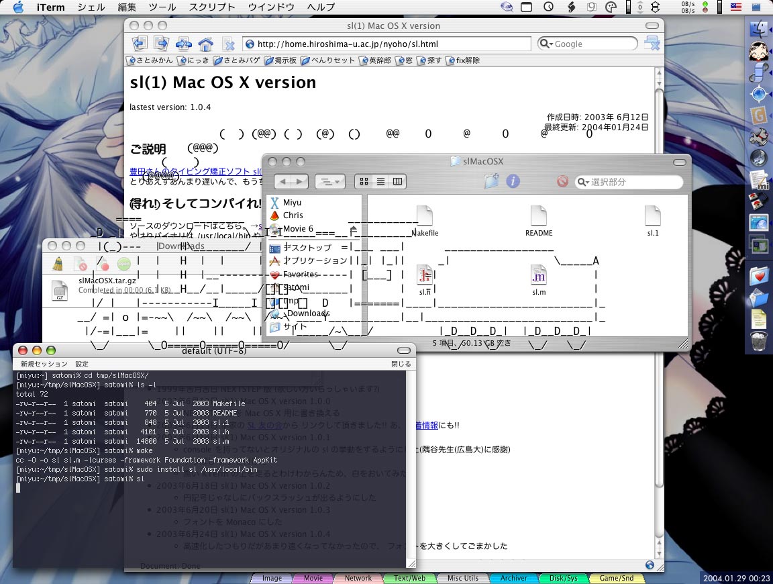The height and width of the screenshot is (584, 773).
Task: Open the 編集 menu
Action: 127,7
